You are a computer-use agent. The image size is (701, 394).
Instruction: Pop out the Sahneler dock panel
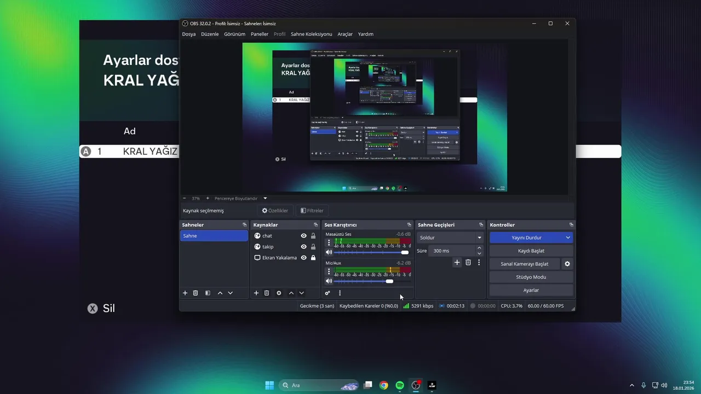click(x=245, y=225)
